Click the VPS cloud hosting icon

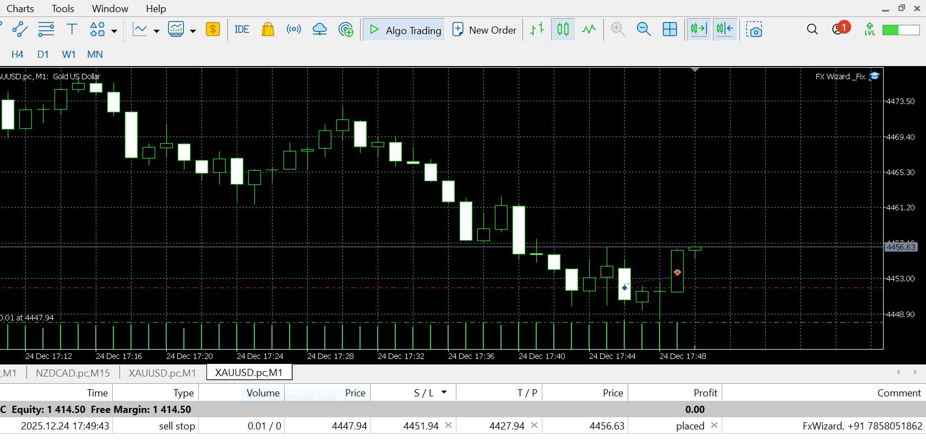[x=319, y=30]
